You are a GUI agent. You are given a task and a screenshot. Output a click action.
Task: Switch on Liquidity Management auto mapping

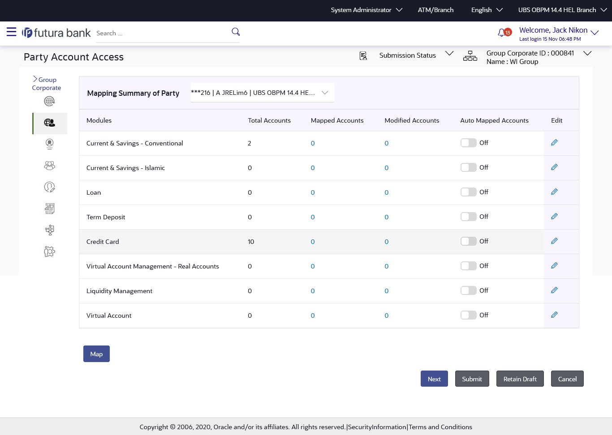pos(468,290)
